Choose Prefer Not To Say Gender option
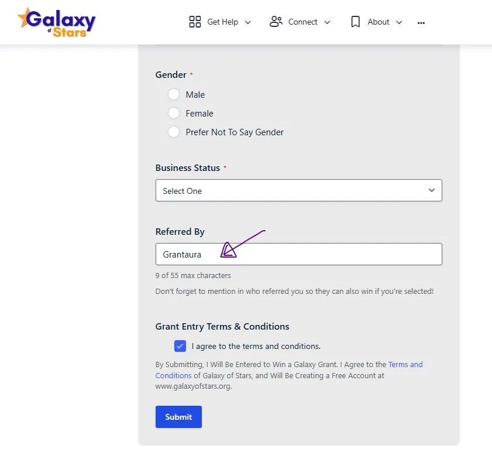Screen dimensions: 492x476 (174, 132)
